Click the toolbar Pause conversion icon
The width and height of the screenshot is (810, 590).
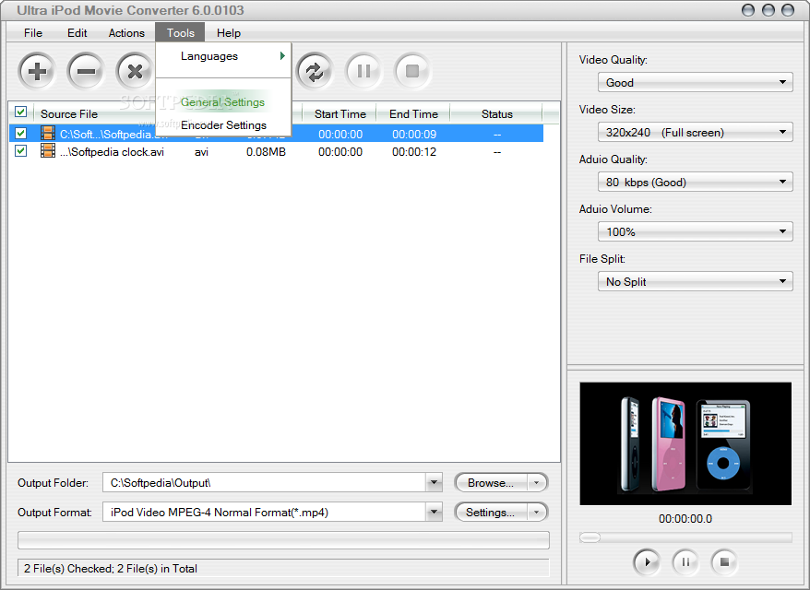coord(363,71)
